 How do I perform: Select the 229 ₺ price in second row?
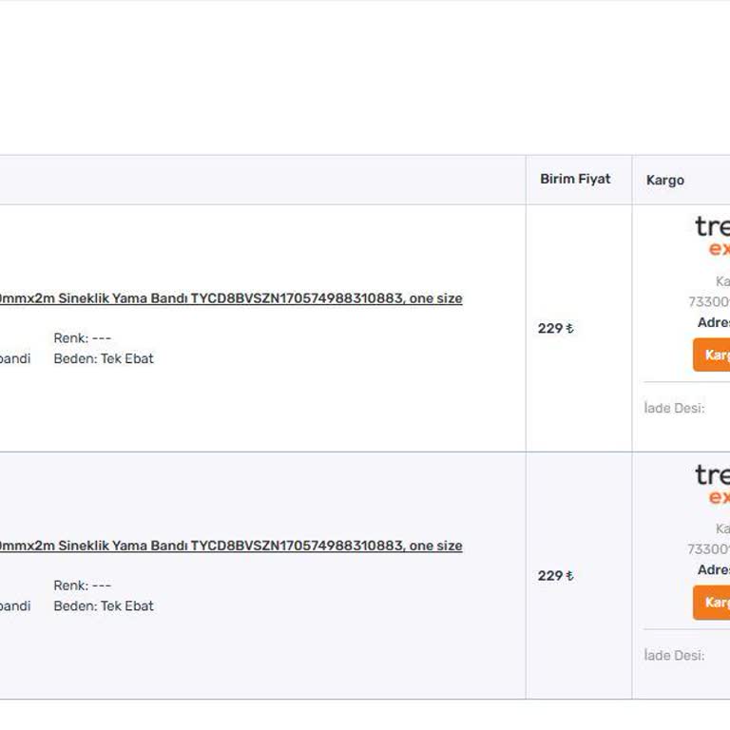tap(555, 576)
